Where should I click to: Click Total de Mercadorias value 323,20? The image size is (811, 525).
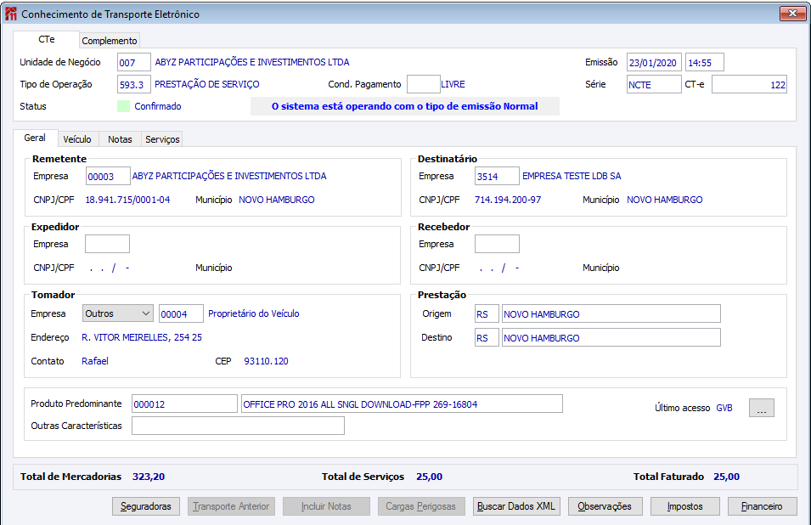click(149, 477)
